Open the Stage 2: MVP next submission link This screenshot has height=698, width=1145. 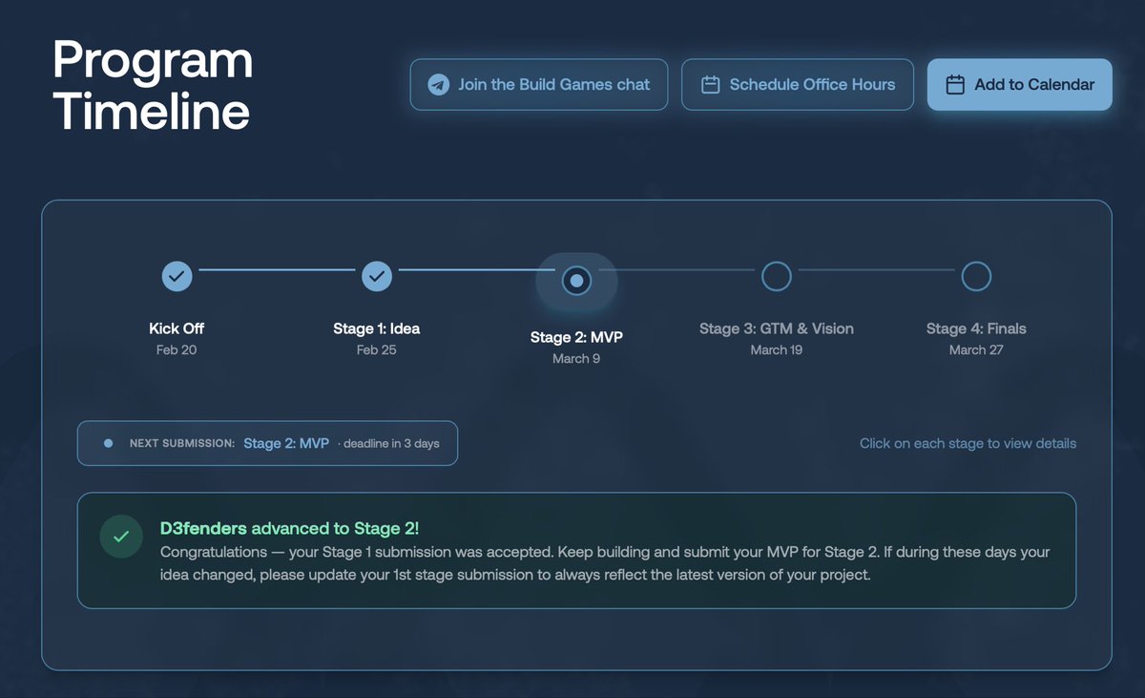(286, 443)
